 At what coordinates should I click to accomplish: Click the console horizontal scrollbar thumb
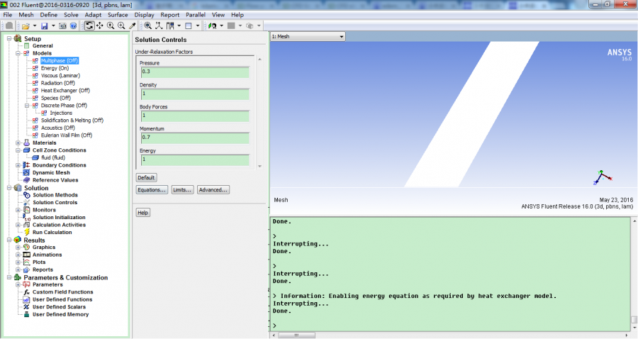pos(296,335)
